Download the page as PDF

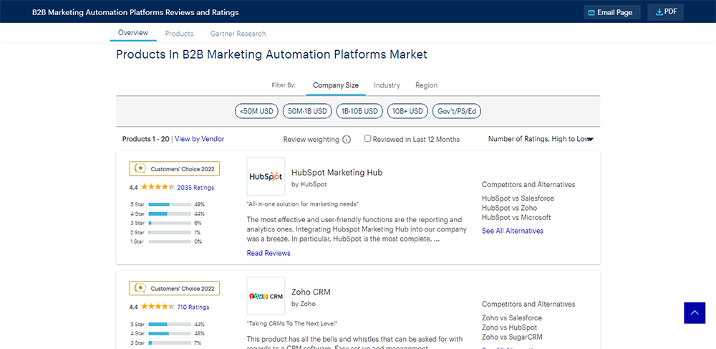(665, 12)
